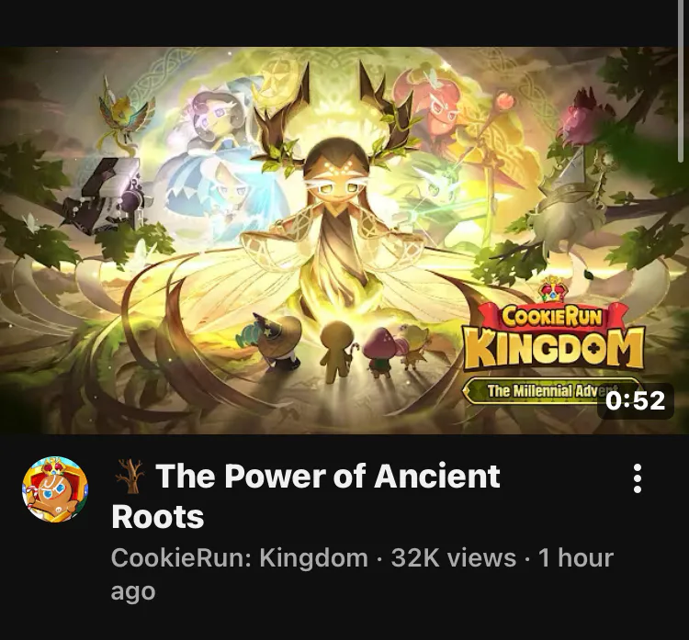689x640 pixels.
Task: Click the golden winged figure at the thumbnail's top left
Action: point(122,112)
